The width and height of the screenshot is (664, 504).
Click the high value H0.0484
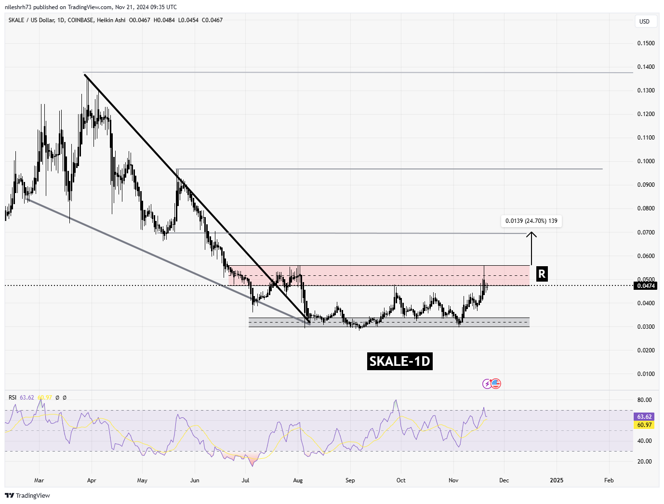coord(164,20)
